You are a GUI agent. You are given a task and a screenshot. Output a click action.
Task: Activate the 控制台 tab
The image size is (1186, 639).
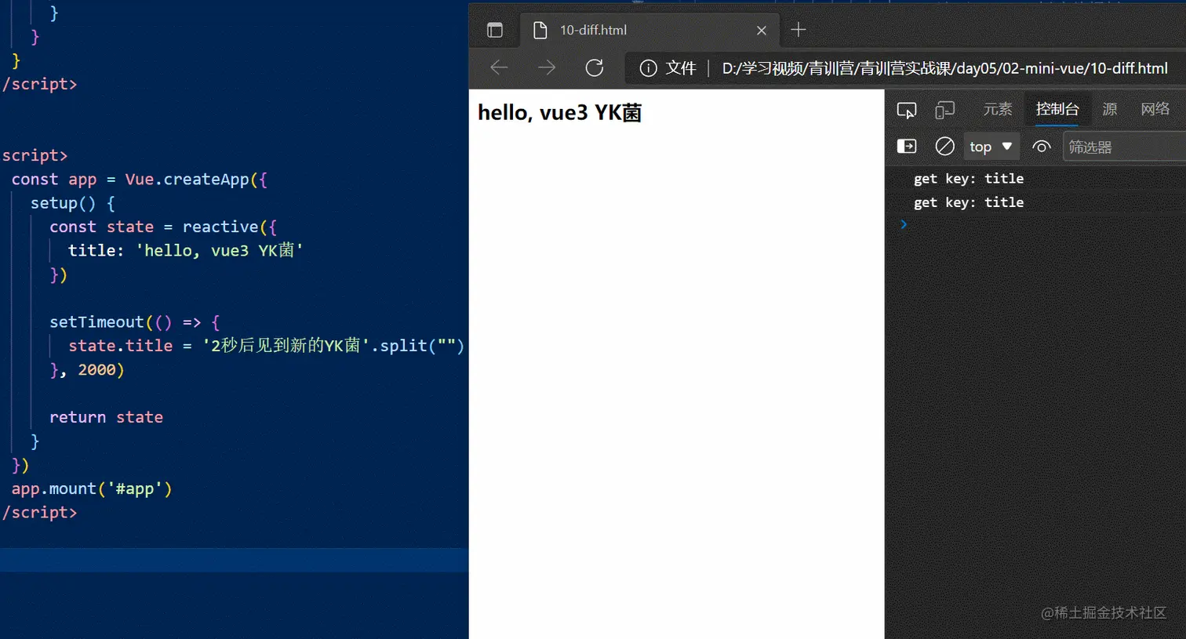[1057, 110]
